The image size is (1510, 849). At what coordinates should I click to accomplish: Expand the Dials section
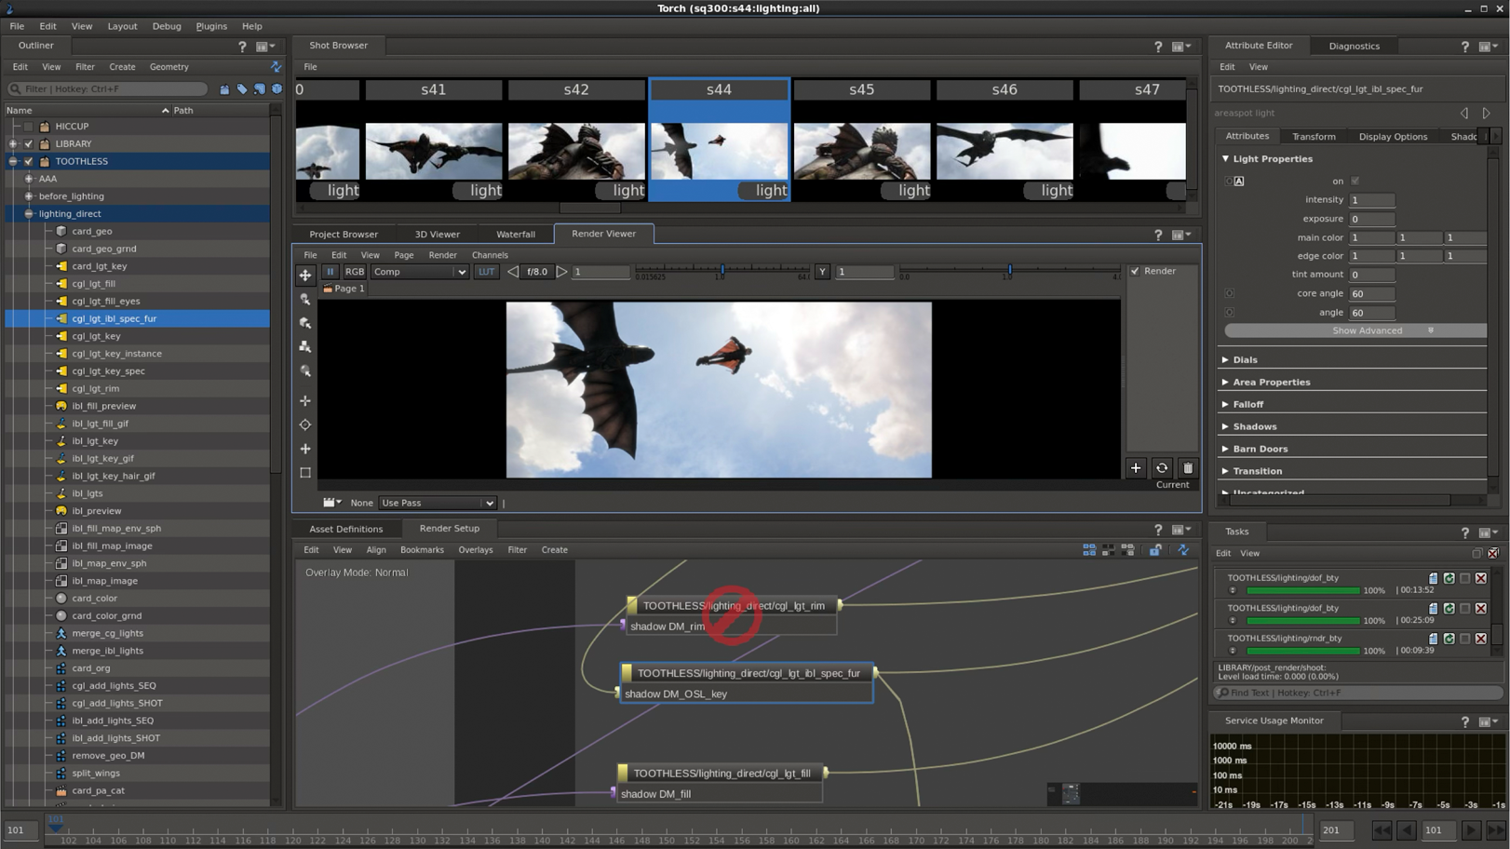[1225, 359]
